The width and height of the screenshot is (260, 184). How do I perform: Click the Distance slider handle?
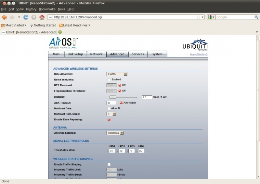(x=112, y=97)
